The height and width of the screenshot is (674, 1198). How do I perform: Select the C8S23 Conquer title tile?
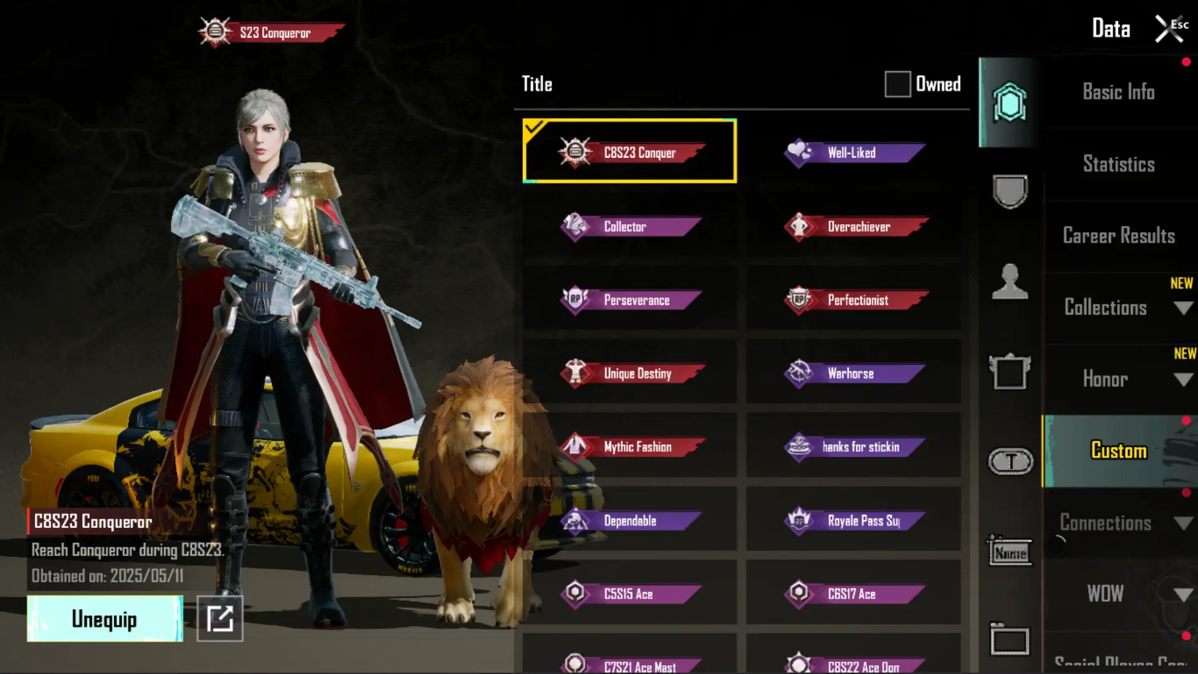point(630,151)
